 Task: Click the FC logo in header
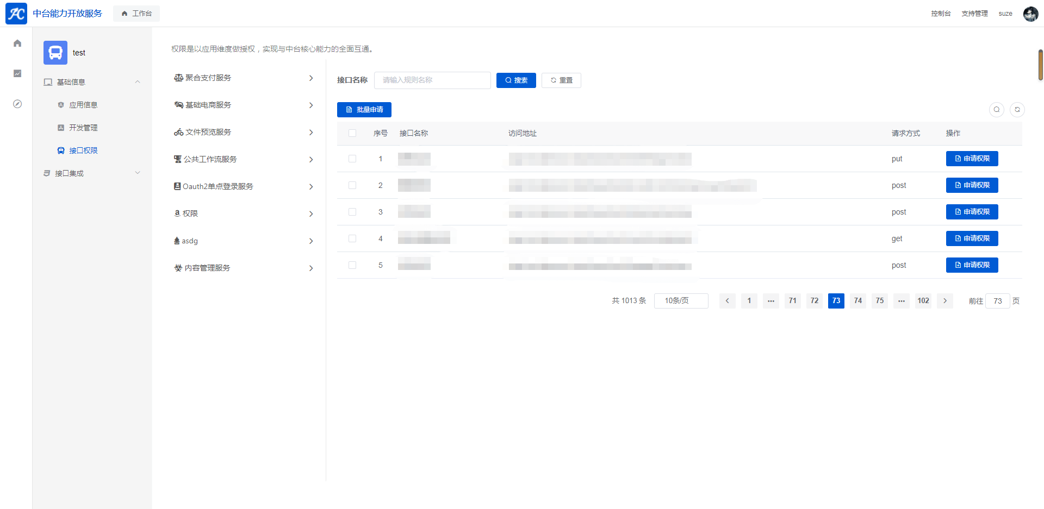tap(16, 14)
